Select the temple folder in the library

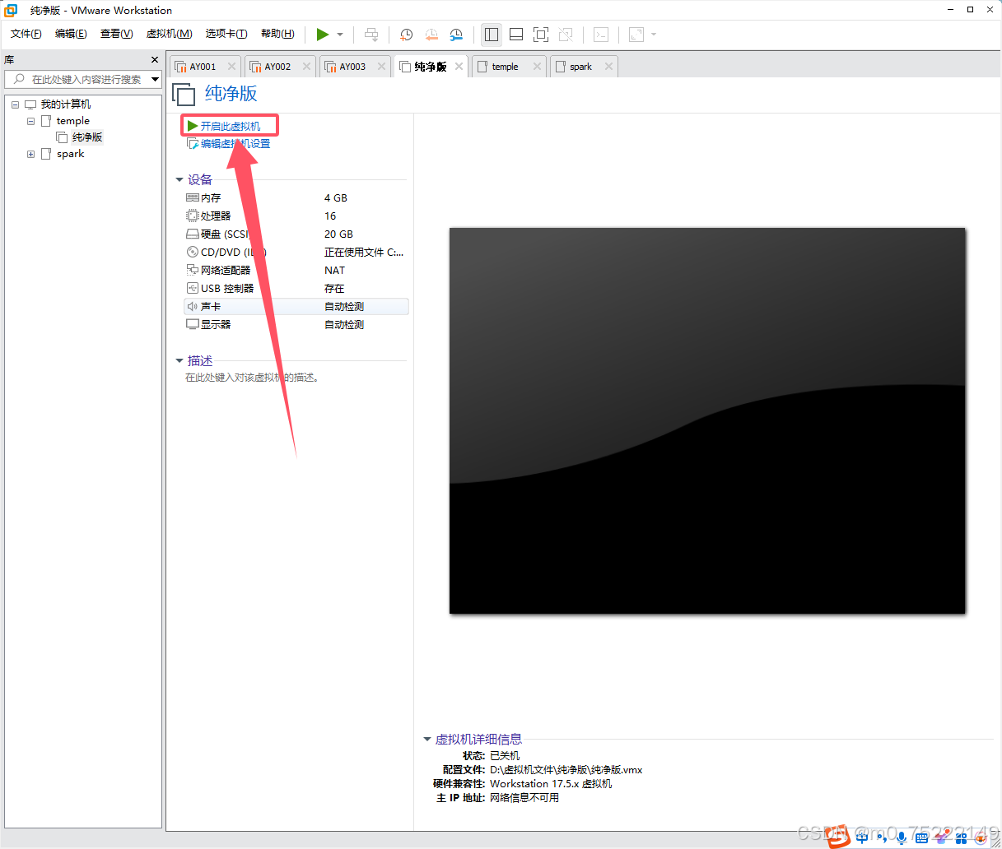pos(72,121)
